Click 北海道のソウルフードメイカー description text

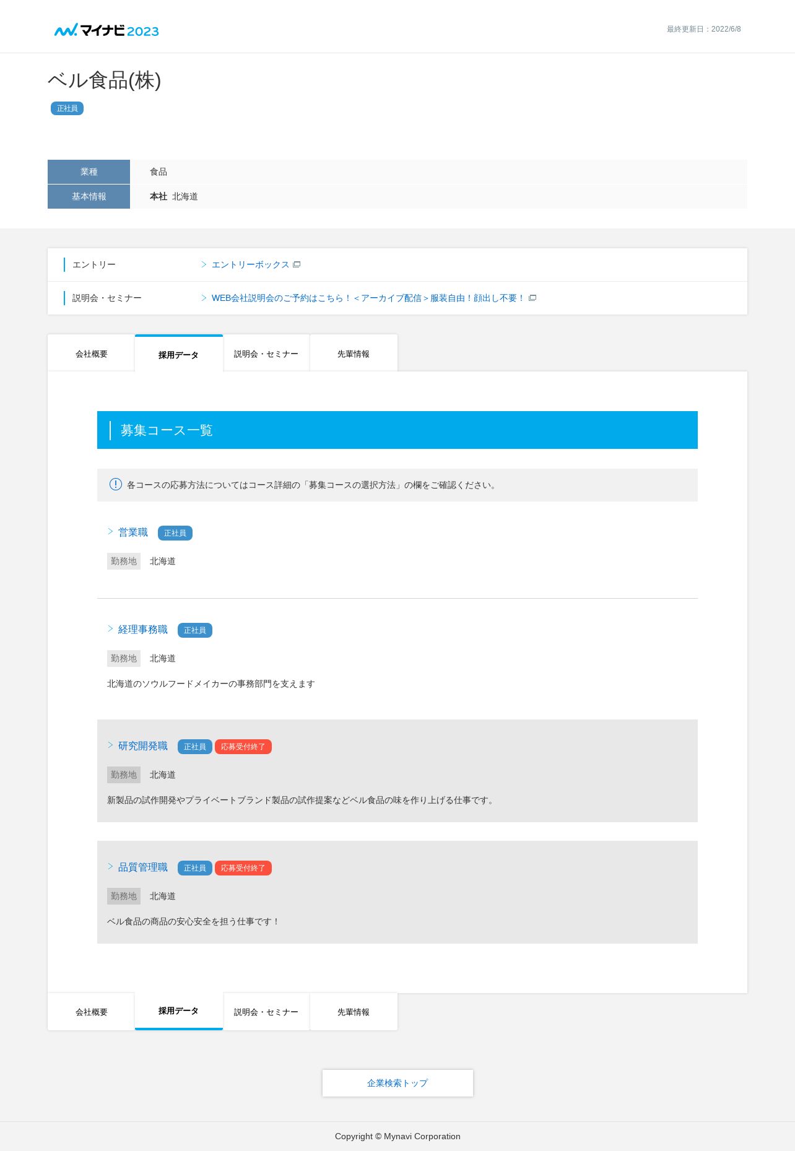pyautogui.click(x=211, y=684)
